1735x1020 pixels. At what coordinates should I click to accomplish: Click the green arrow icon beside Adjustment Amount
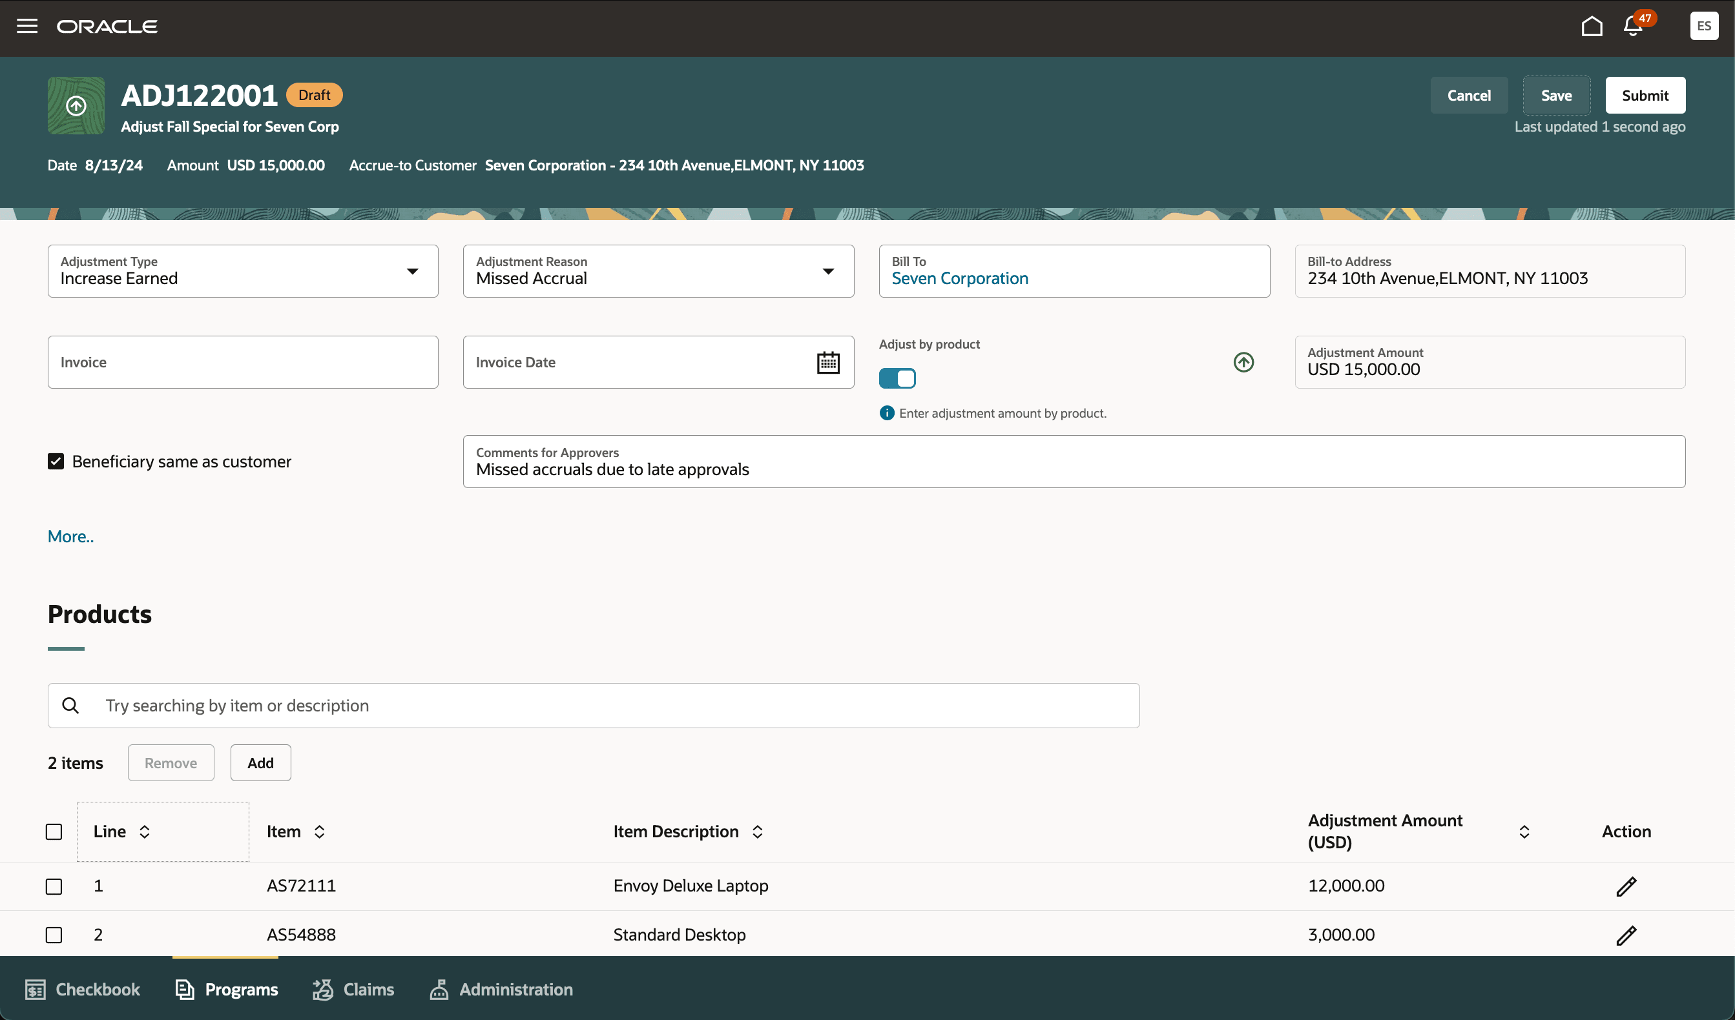[x=1243, y=362]
